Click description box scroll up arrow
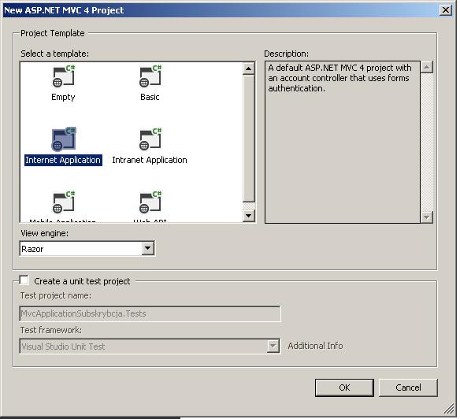Viewport: 460px width, 419px height. point(427,68)
